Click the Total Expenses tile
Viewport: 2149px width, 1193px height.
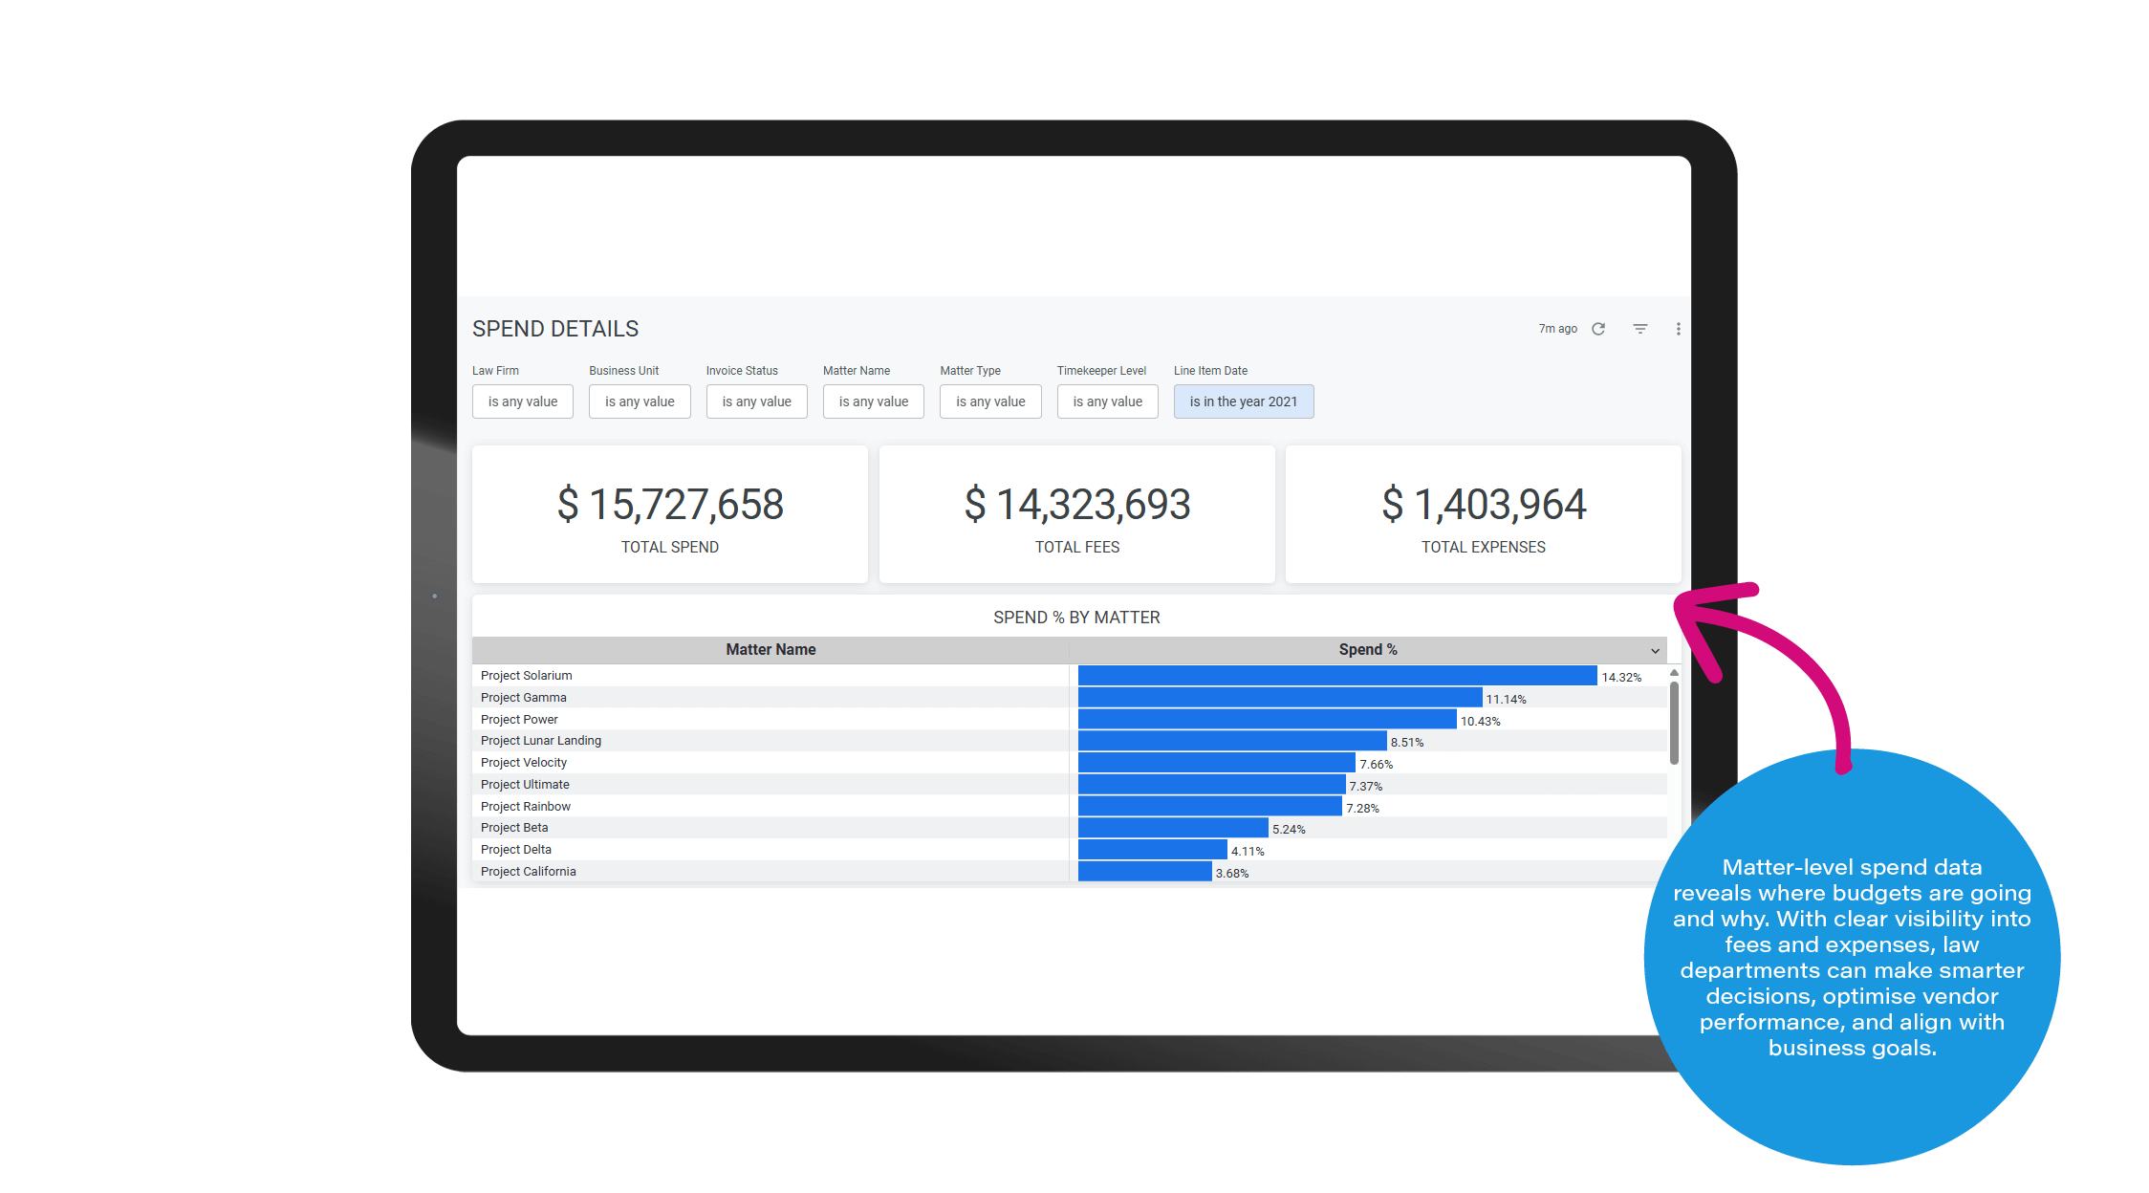(1483, 514)
